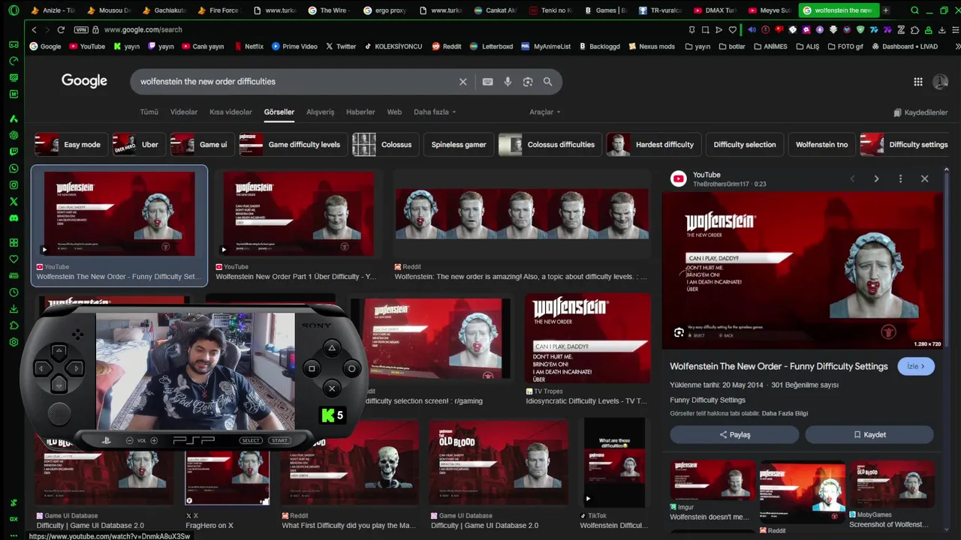Click the İzle watch button
Image resolution: width=961 pixels, height=540 pixels.
click(x=915, y=366)
